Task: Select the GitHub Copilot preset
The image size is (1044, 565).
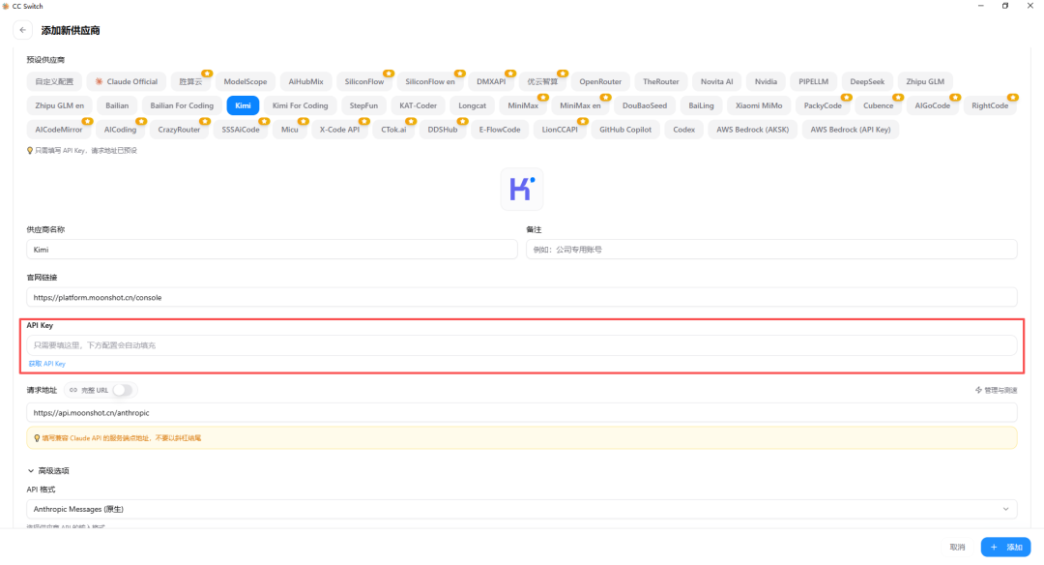Action: click(625, 130)
